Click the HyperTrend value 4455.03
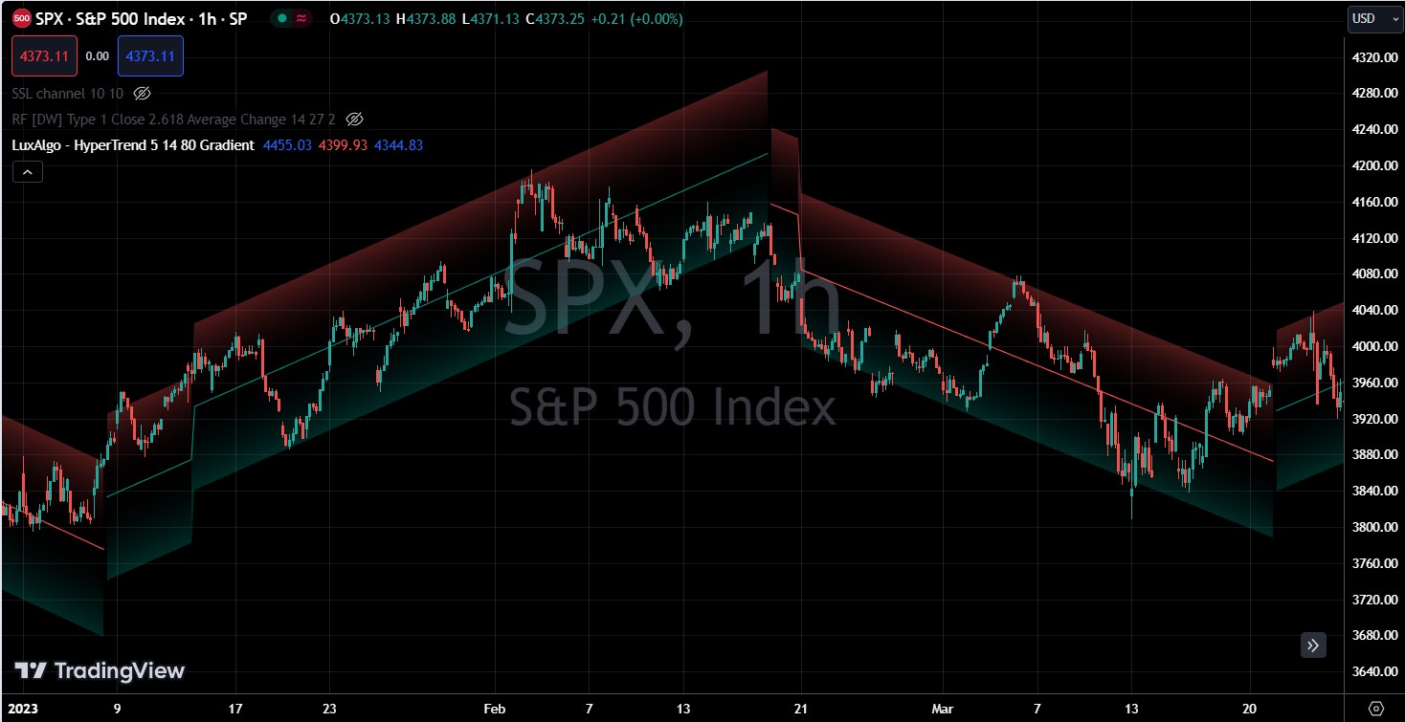1405x722 pixels. tap(287, 145)
